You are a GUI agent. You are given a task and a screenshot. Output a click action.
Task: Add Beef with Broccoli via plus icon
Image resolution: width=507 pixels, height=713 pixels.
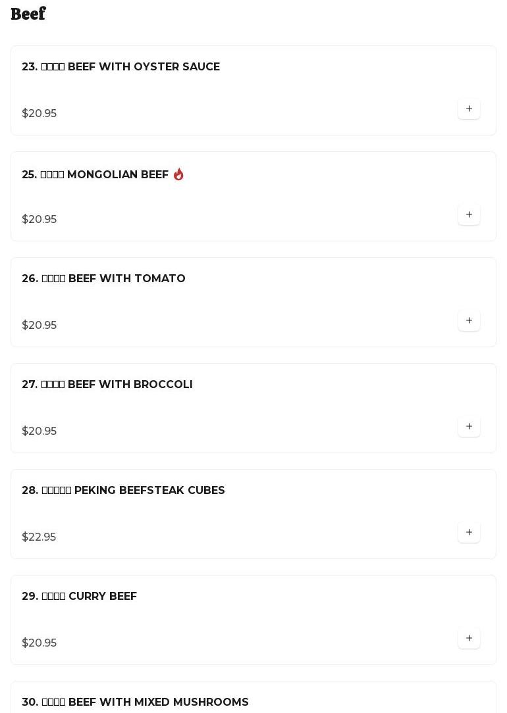(x=469, y=427)
